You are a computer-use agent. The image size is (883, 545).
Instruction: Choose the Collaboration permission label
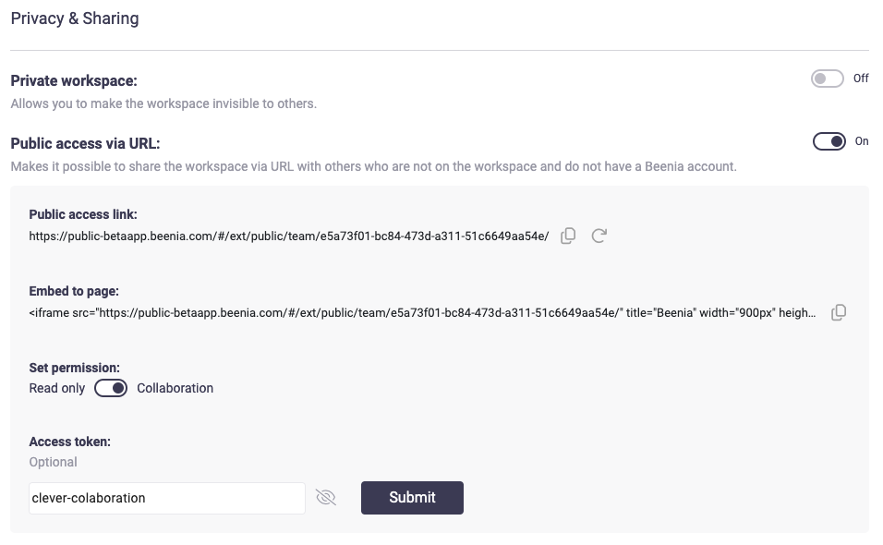[175, 388]
